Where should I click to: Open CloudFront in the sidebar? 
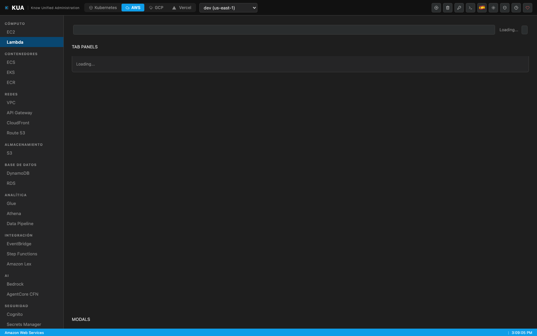click(32, 123)
